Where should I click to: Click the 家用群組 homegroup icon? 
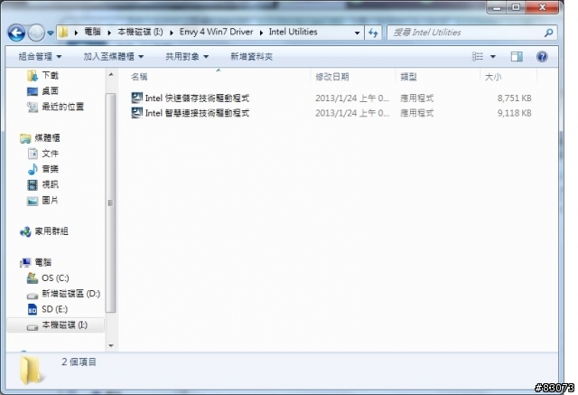pyautogui.click(x=25, y=231)
